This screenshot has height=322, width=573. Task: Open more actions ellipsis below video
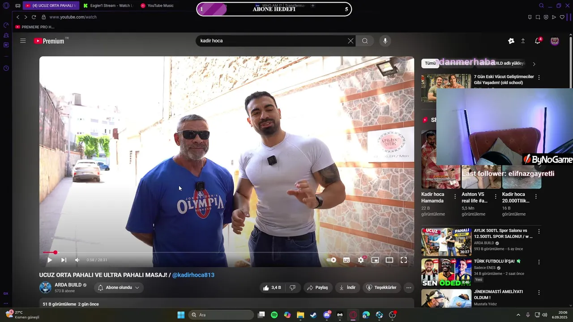(x=409, y=288)
